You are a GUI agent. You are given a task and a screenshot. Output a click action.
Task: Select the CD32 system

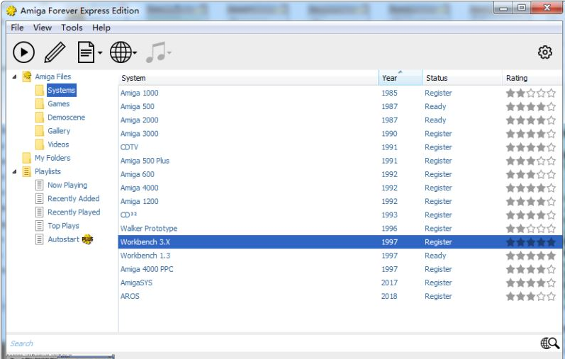340,215
